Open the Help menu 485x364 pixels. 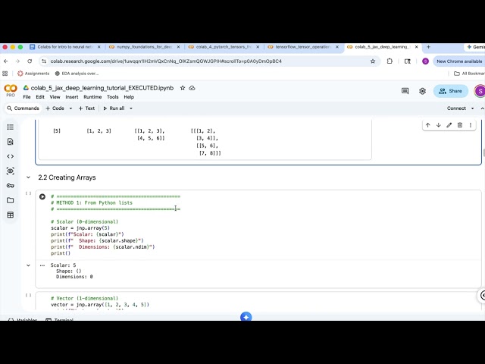[129, 97]
